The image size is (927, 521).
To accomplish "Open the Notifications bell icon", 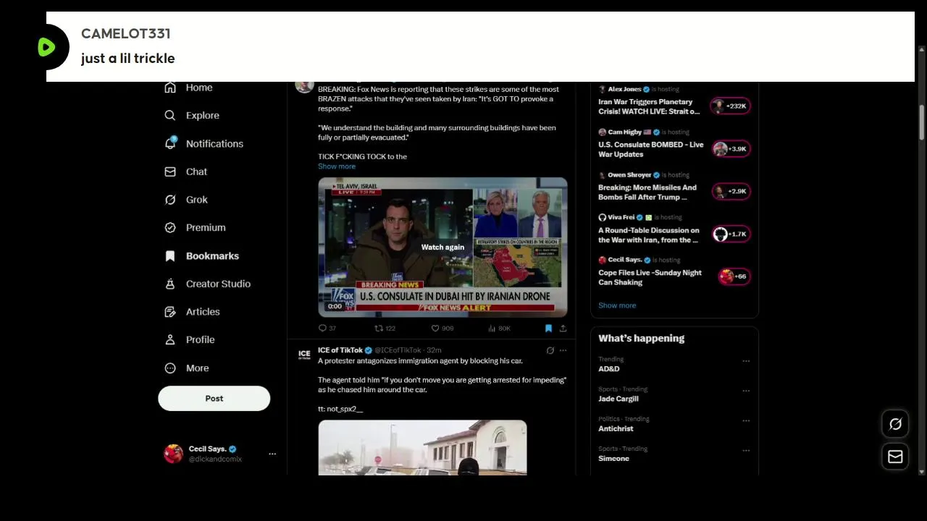I will [170, 143].
